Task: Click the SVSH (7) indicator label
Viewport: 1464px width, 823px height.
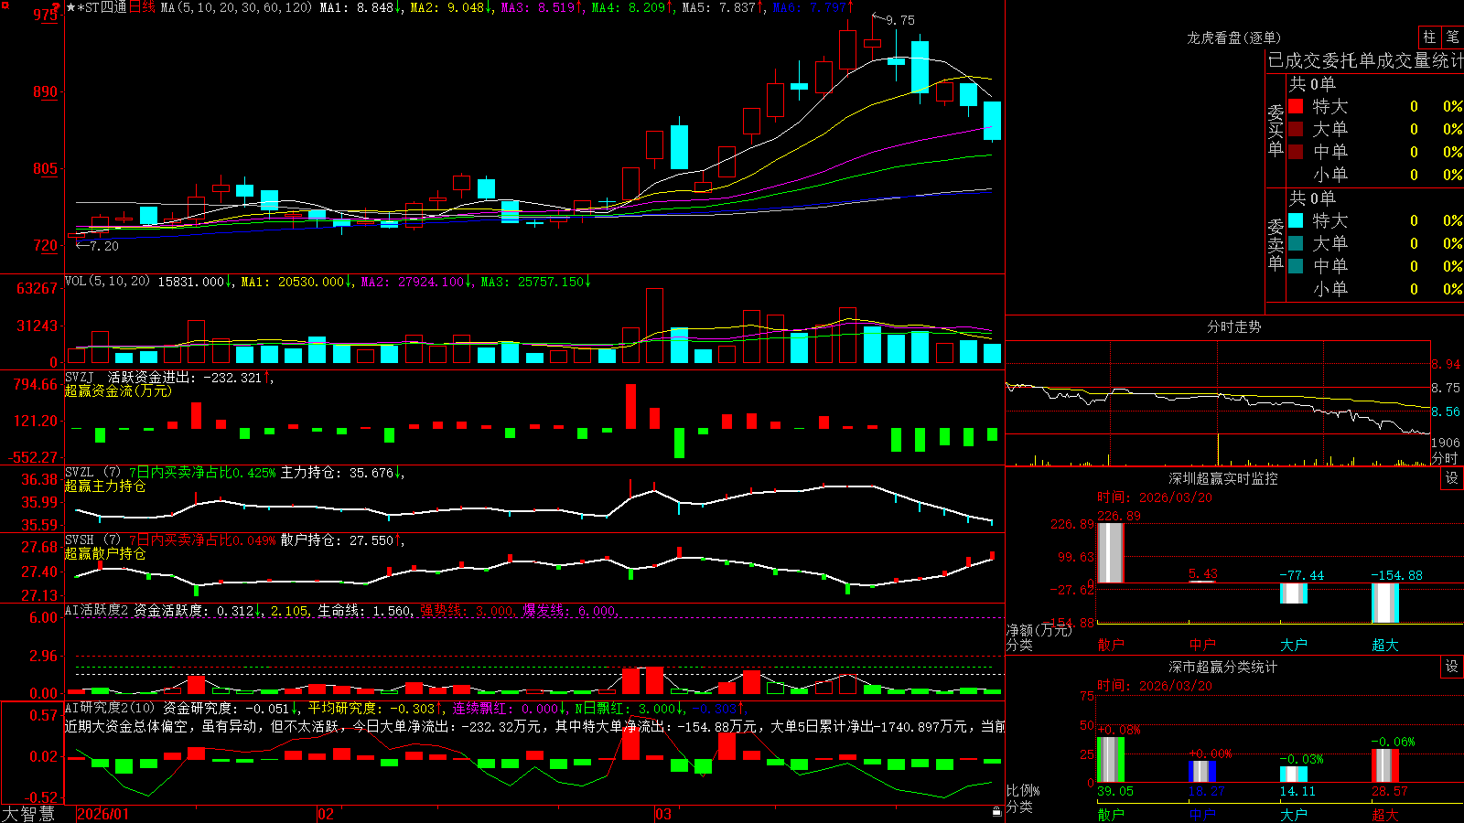Action: 92,540
